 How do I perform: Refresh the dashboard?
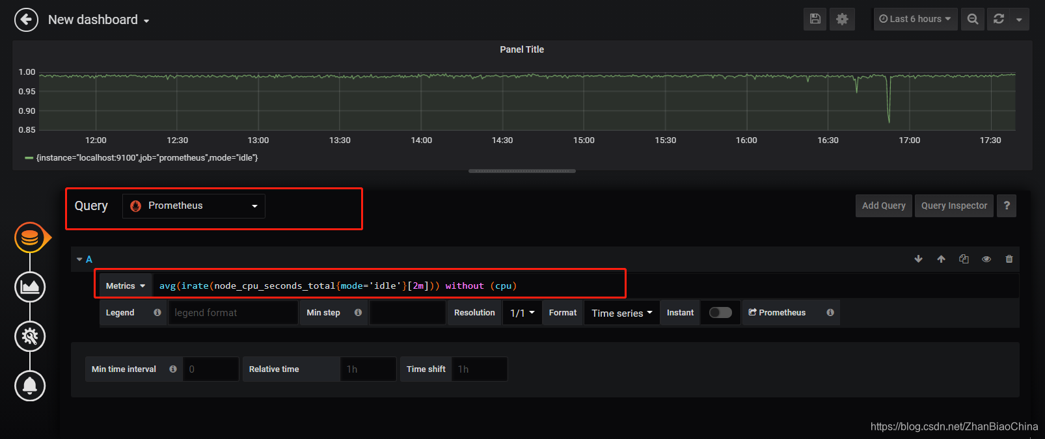(x=999, y=19)
